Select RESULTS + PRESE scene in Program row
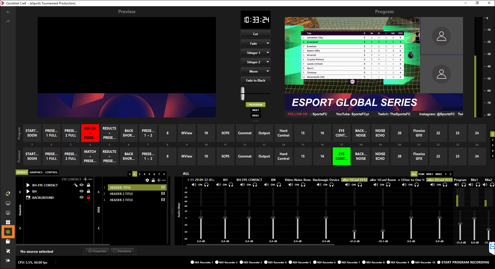The width and height of the screenshot is (495, 269). (x=109, y=133)
